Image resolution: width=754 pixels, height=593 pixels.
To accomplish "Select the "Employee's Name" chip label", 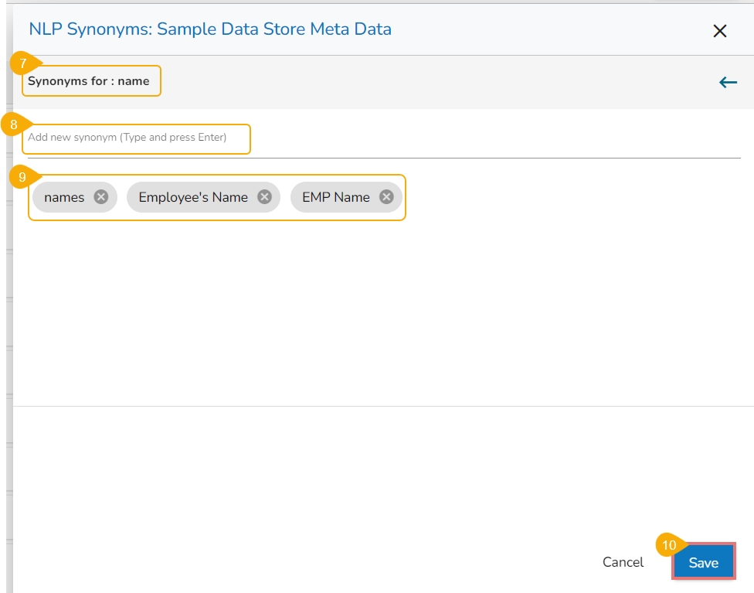I will click(x=193, y=197).
